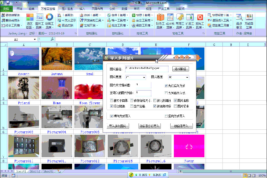Open the 万能百宝箱 help book icon
267x178 pixels.
coord(249,18)
